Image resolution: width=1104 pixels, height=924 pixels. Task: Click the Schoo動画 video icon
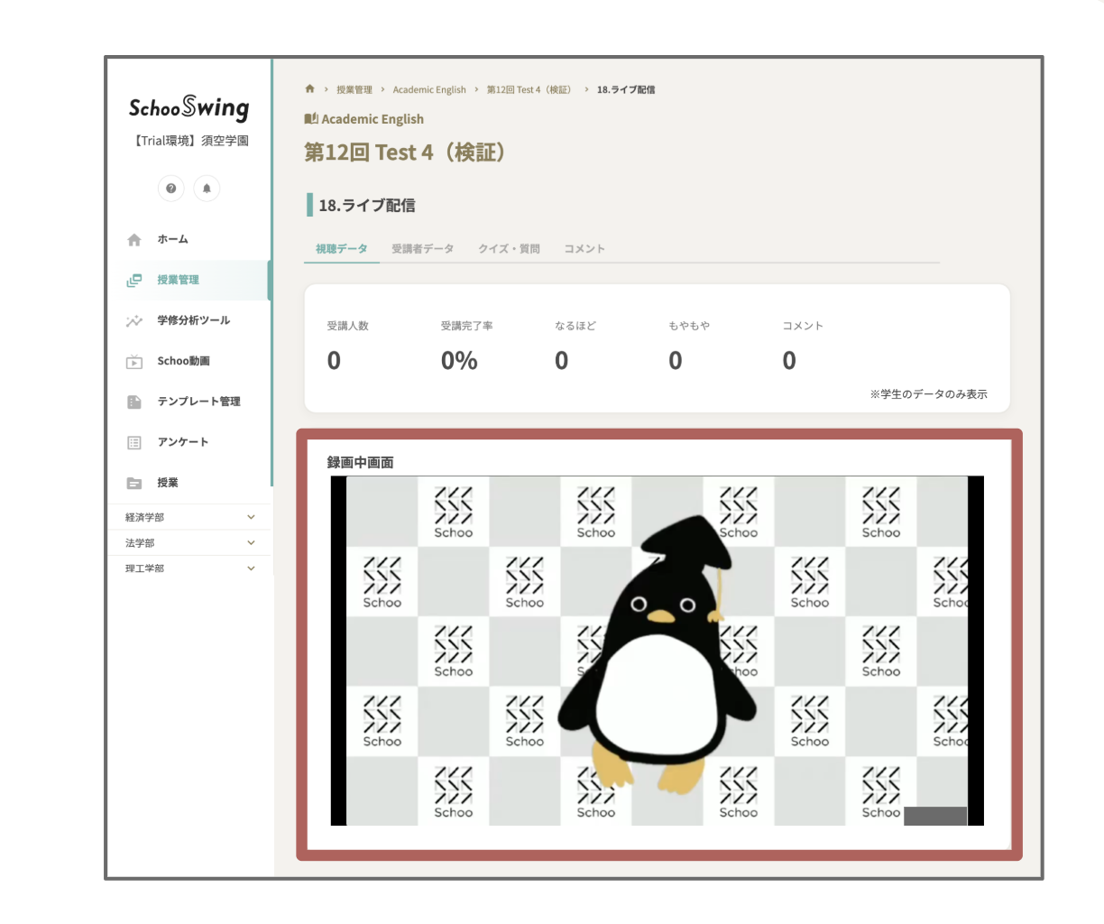(134, 362)
